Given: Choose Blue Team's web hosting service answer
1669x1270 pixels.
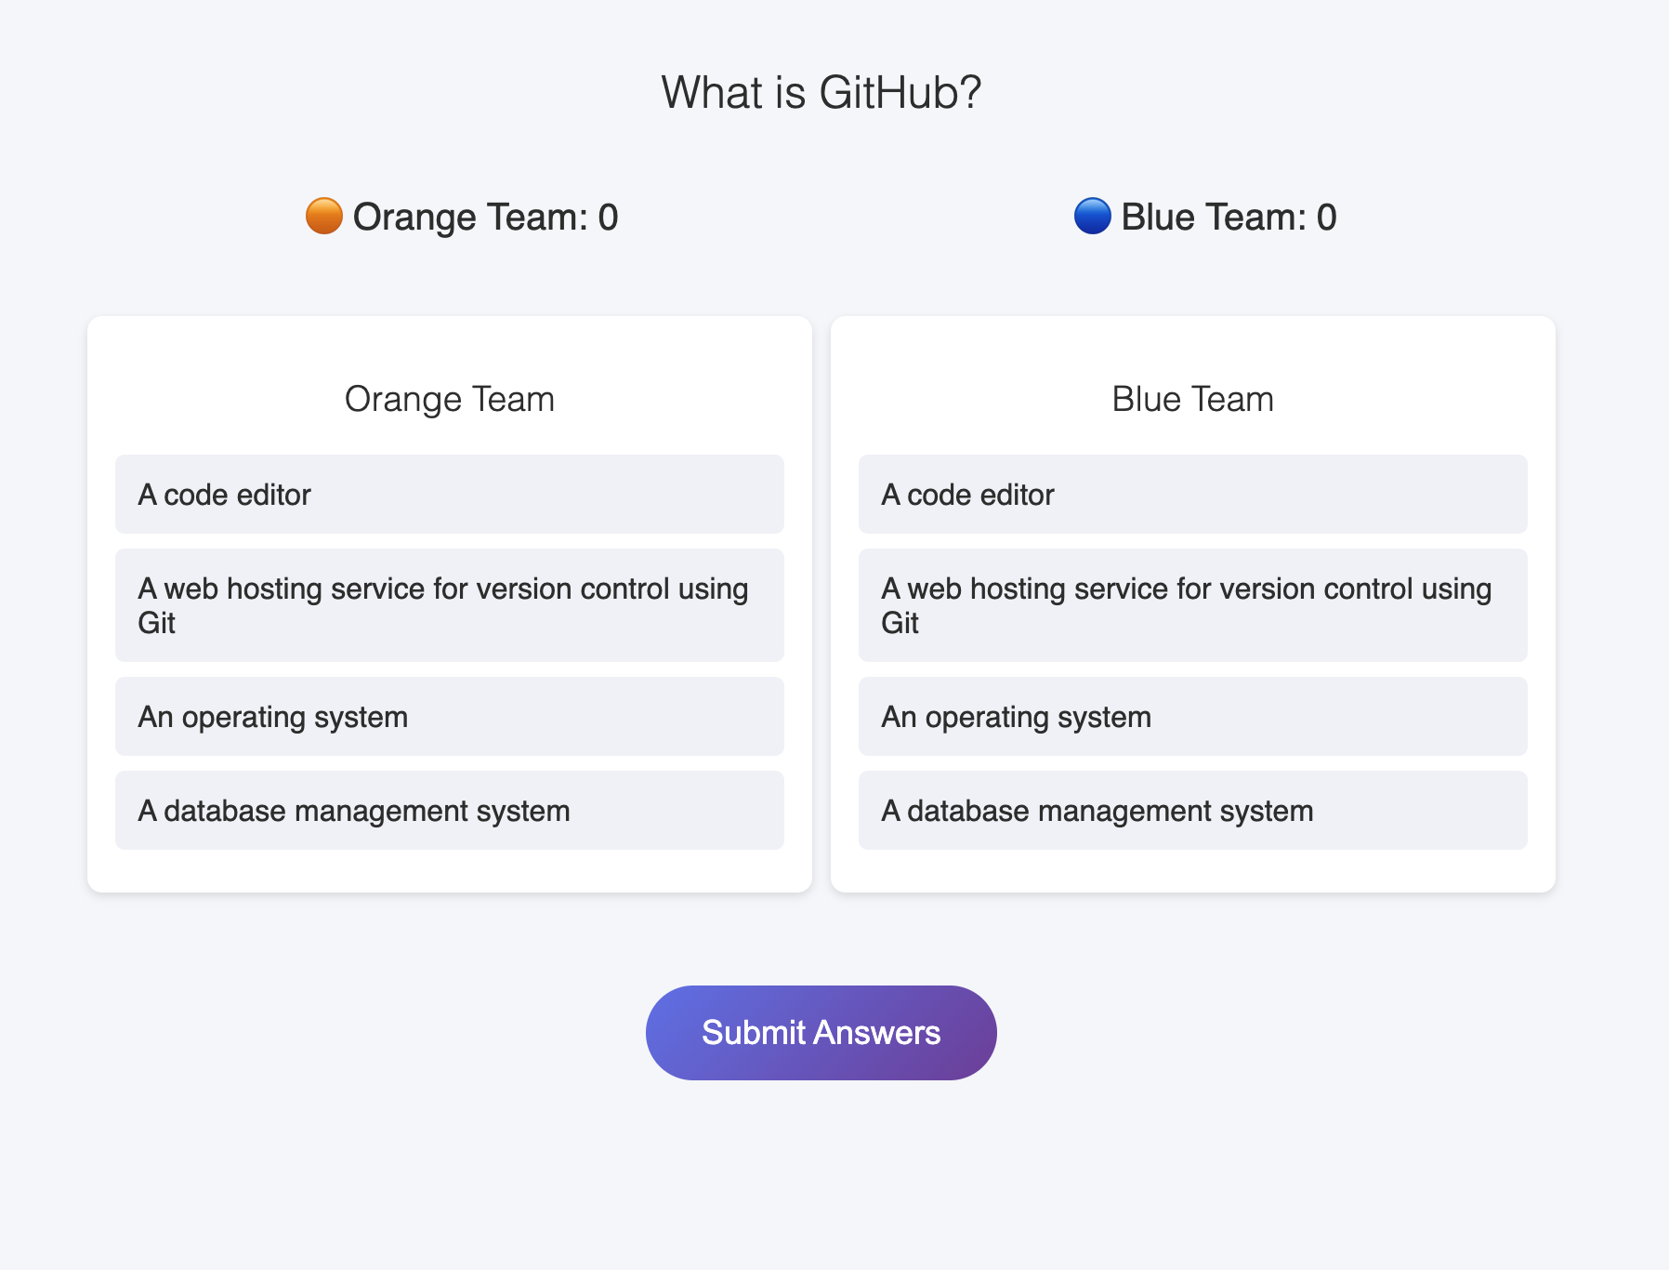Looking at the screenshot, I should [1193, 605].
